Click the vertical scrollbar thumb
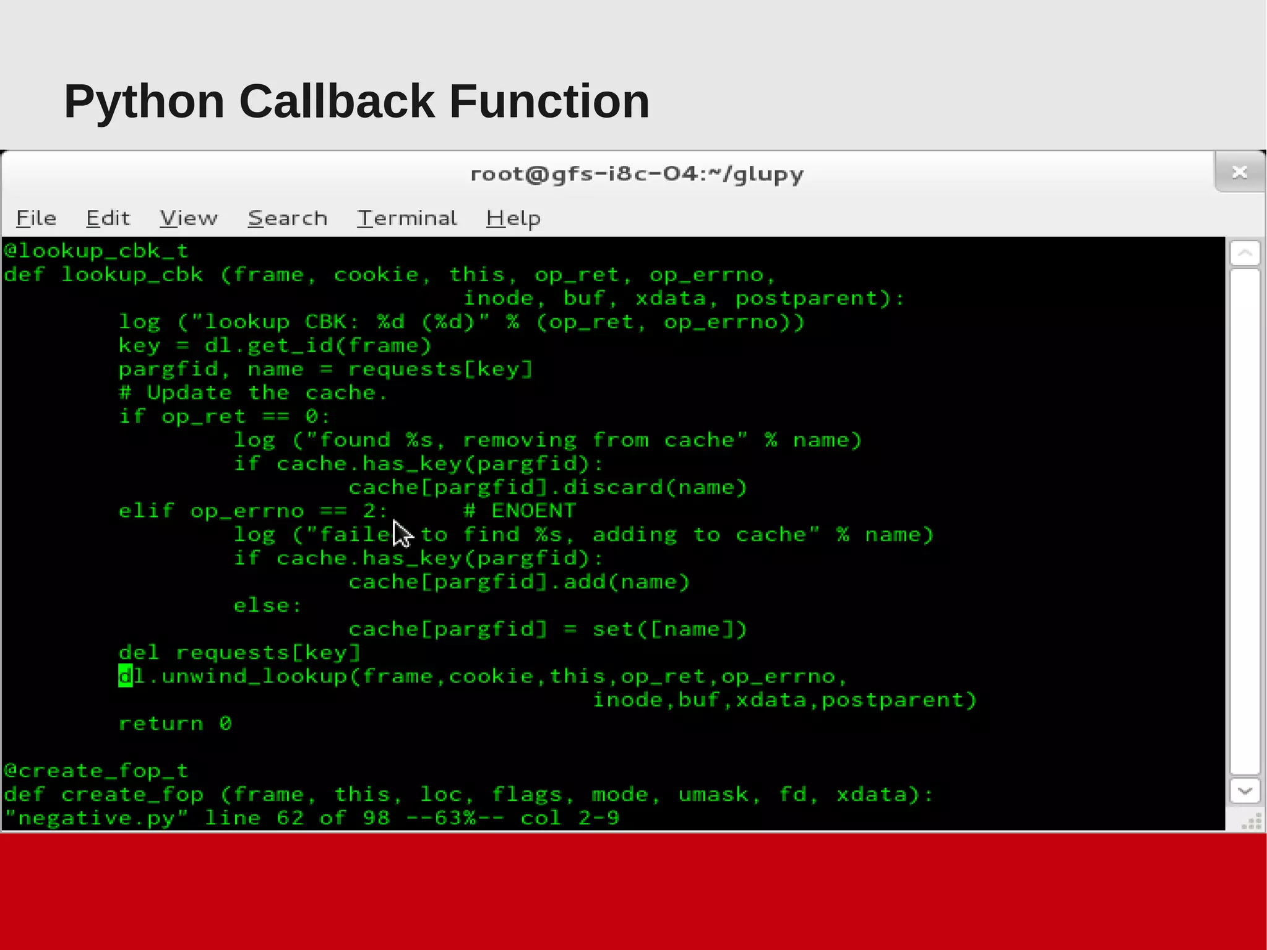This screenshot has height=950, width=1267. [x=1245, y=522]
